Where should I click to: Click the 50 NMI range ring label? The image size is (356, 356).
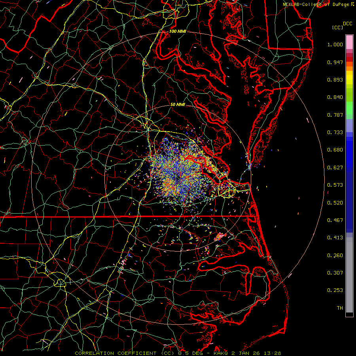pos(178,104)
